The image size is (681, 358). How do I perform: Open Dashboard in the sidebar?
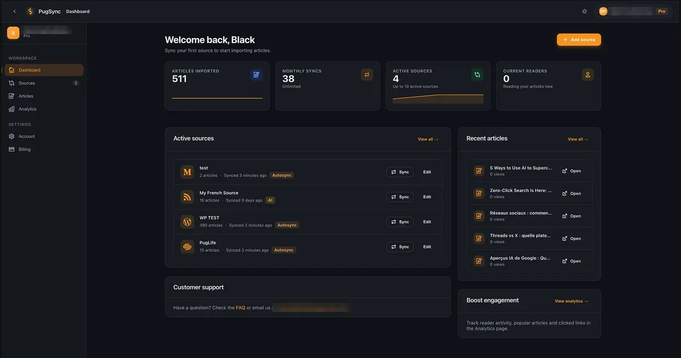[x=44, y=70]
